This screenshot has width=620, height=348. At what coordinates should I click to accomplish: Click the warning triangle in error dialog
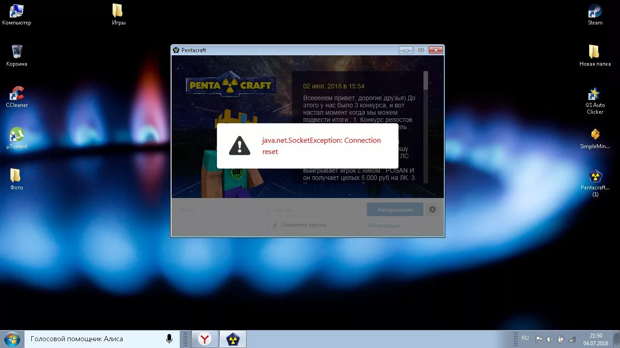coord(239,146)
